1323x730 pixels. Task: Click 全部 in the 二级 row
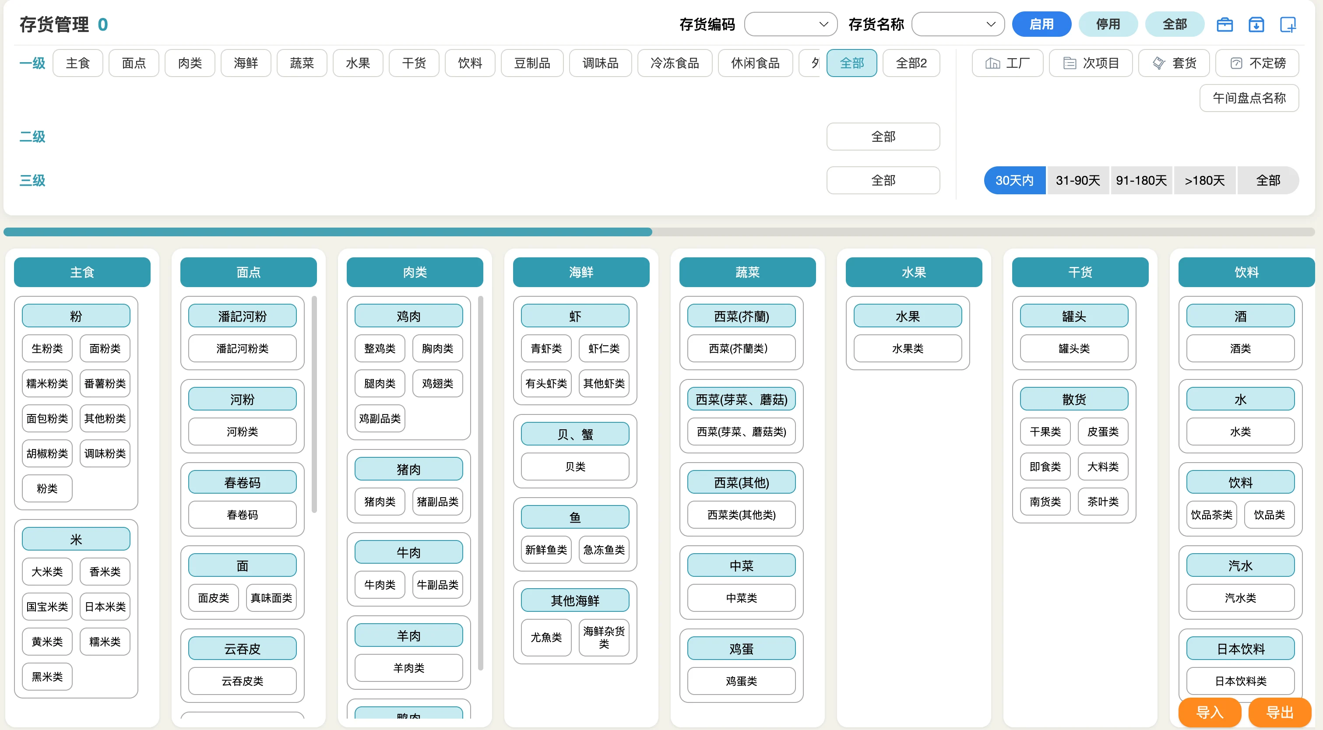click(883, 137)
